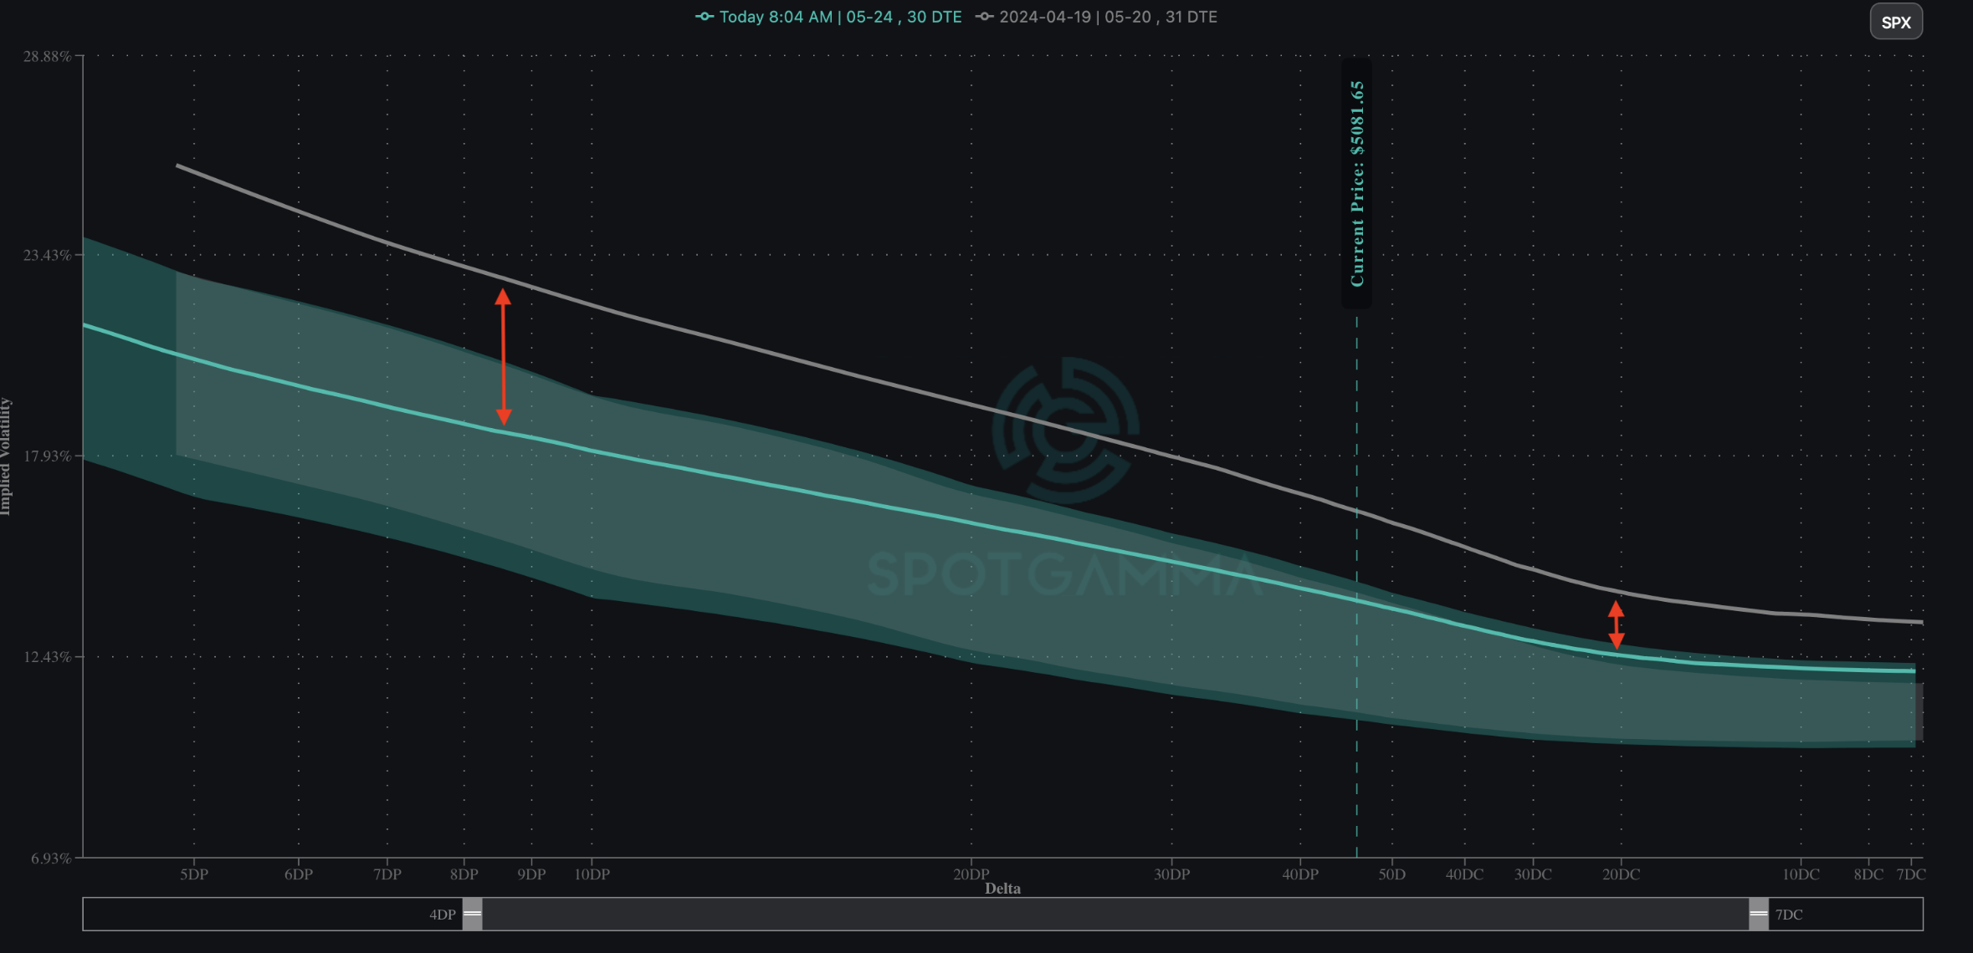Image resolution: width=1973 pixels, height=953 pixels.
Task: Click the Current Price $5081.65 label
Action: [x=1356, y=184]
